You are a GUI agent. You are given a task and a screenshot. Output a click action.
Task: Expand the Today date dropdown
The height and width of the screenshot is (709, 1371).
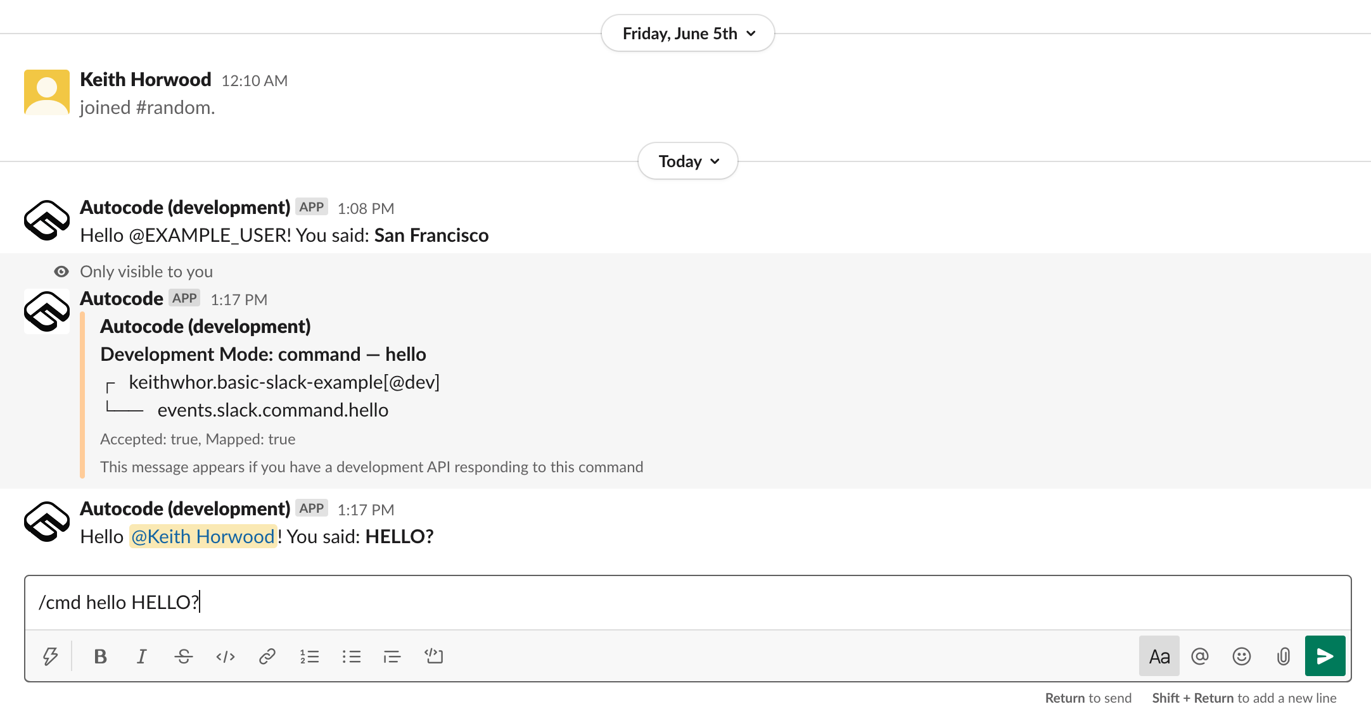[x=687, y=161]
